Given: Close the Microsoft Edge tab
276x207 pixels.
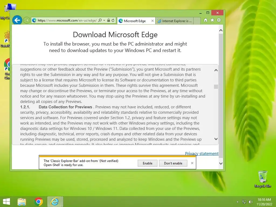Looking at the screenshot, I should click(153, 21).
